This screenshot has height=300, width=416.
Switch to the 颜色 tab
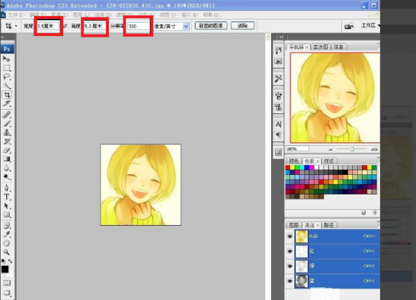pos(293,161)
